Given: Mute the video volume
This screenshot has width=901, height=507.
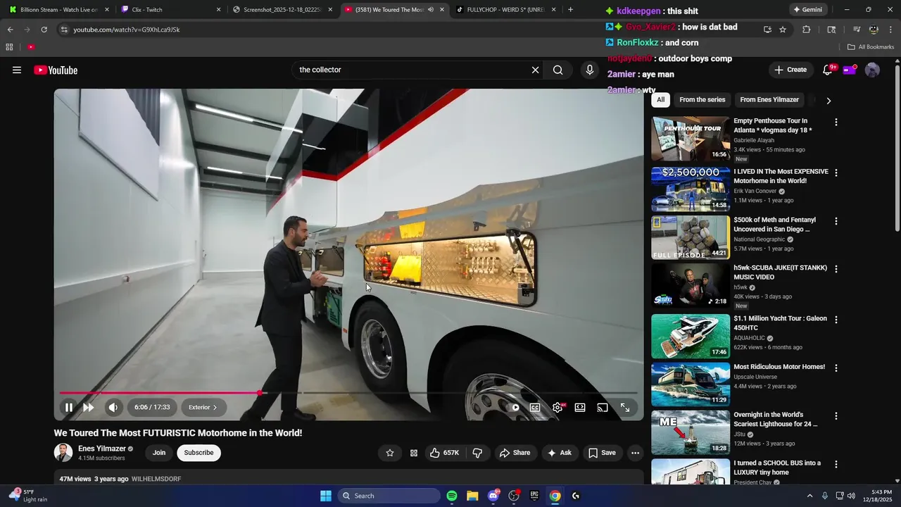Looking at the screenshot, I should pos(113,407).
